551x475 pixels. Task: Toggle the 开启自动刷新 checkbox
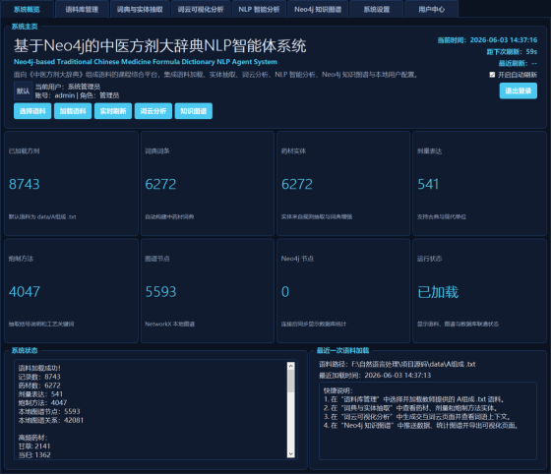[x=492, y=75]
